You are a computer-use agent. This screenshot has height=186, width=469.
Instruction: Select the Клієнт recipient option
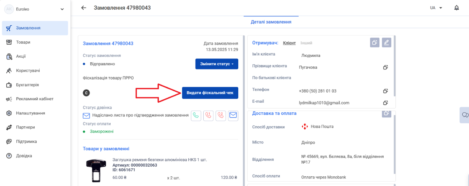[x=289, y=43]
